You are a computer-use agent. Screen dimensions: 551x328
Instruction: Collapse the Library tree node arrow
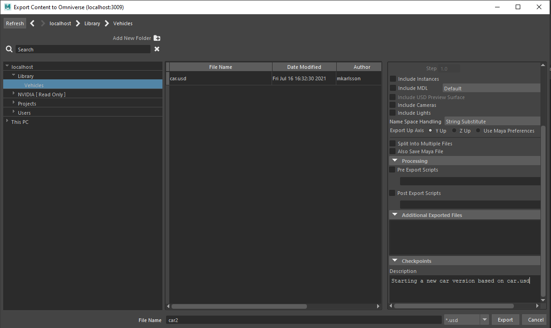[14, 76]
